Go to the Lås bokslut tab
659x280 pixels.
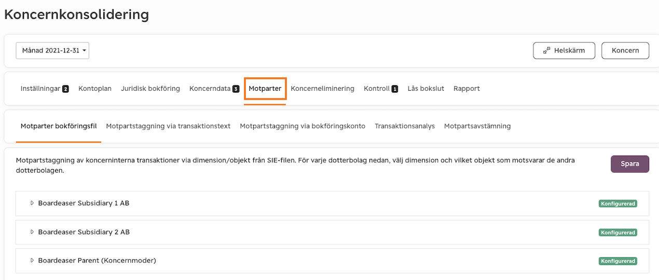pos(425,89)
